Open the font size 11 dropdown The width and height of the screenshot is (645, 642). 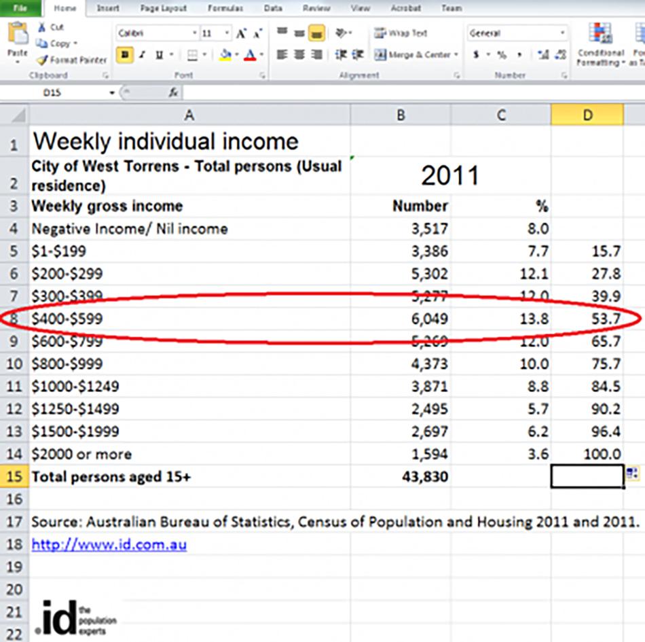(x=227, y=33)
